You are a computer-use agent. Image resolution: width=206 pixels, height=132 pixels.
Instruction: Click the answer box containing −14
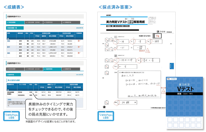pos(123,41)
